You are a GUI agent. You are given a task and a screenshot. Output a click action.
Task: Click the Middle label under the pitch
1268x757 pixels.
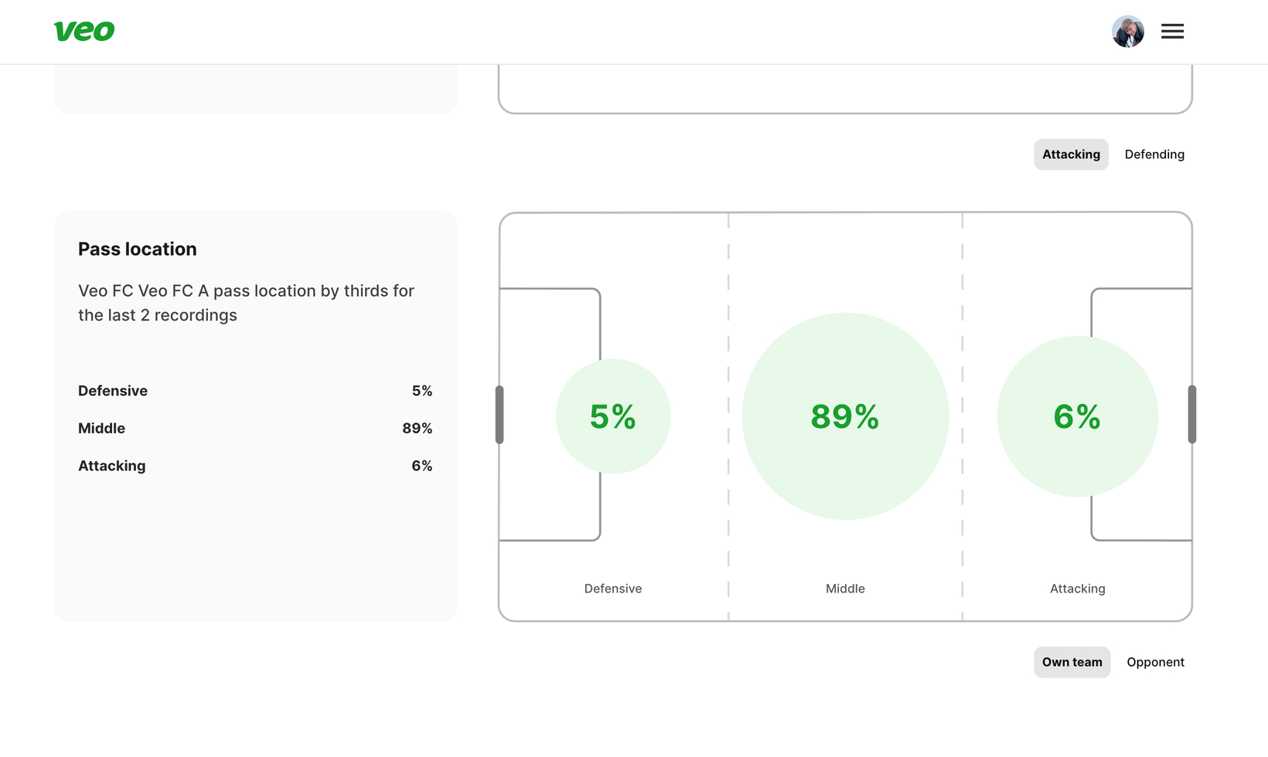(845, 589)
